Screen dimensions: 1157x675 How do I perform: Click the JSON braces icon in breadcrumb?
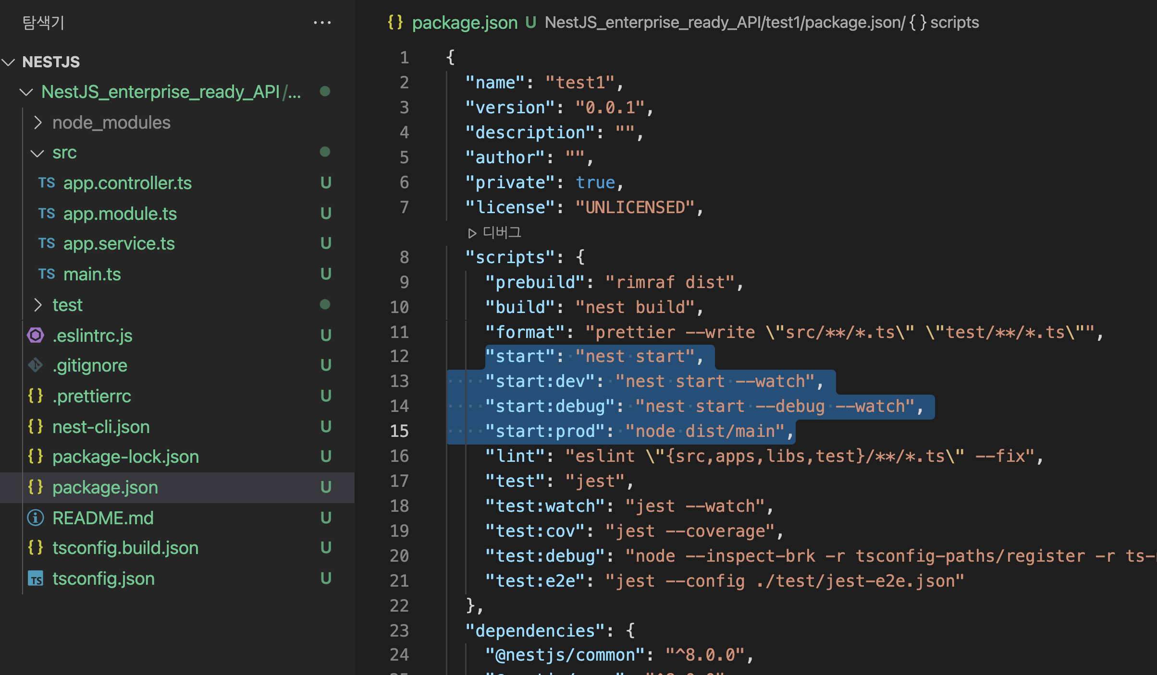click(x=395, y=22)
